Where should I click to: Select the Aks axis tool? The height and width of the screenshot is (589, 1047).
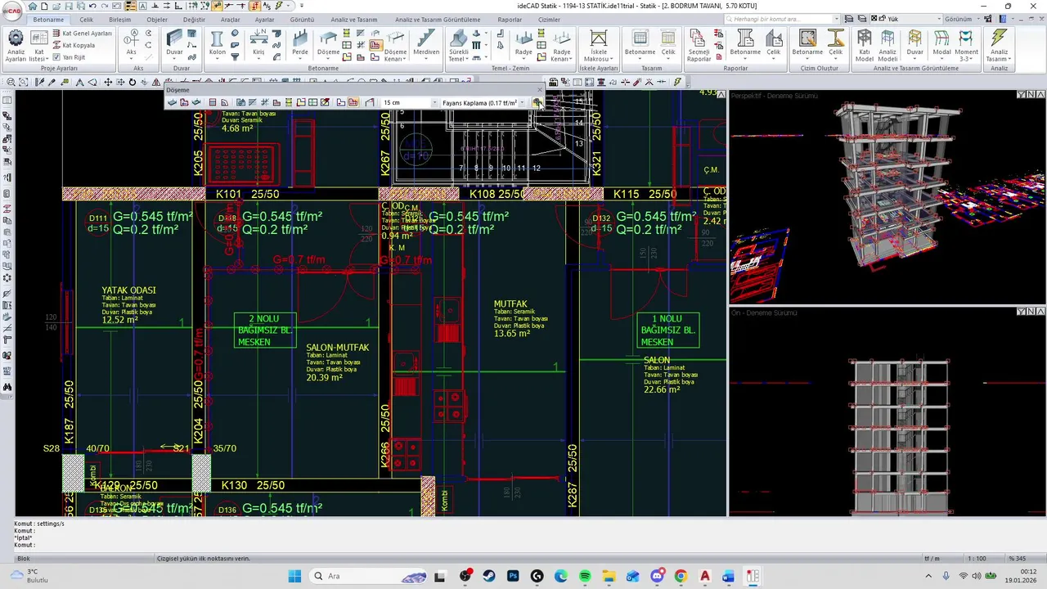coord(131,45)
